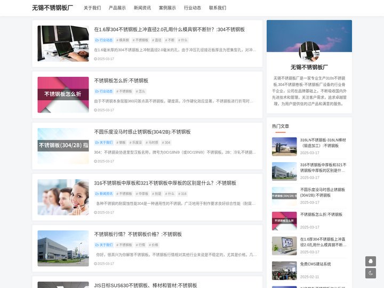Open article 不圆乐度没马时感止锈钢板(304/2B) in main list
The image size is (384, 288).
[x=142, y=132]
